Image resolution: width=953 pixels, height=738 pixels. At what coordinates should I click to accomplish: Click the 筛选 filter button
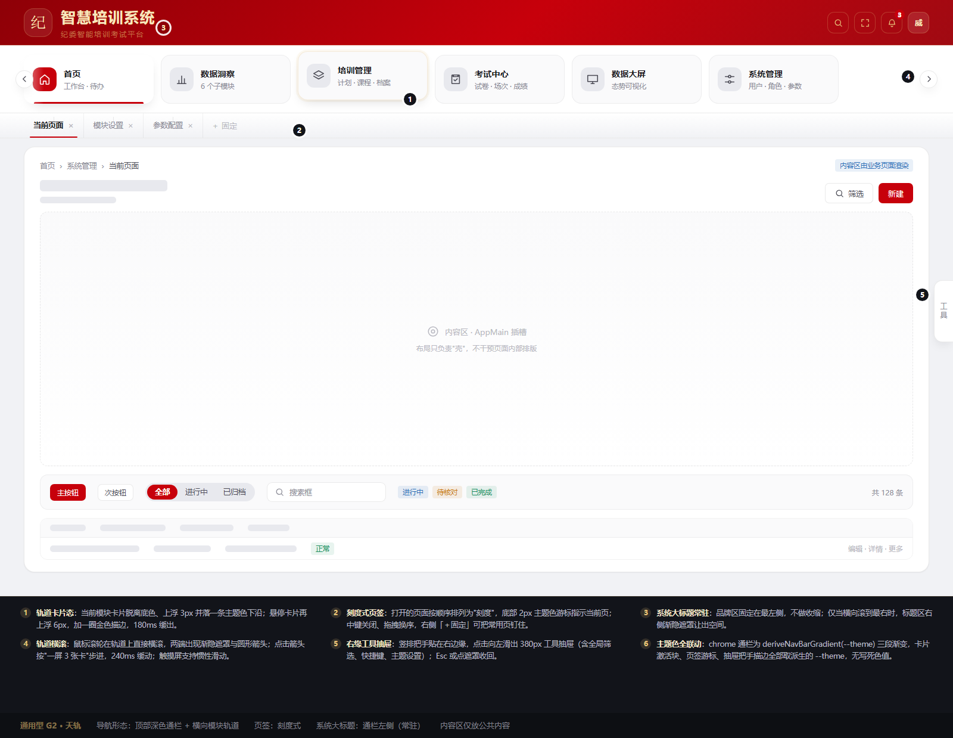(849, 193)
